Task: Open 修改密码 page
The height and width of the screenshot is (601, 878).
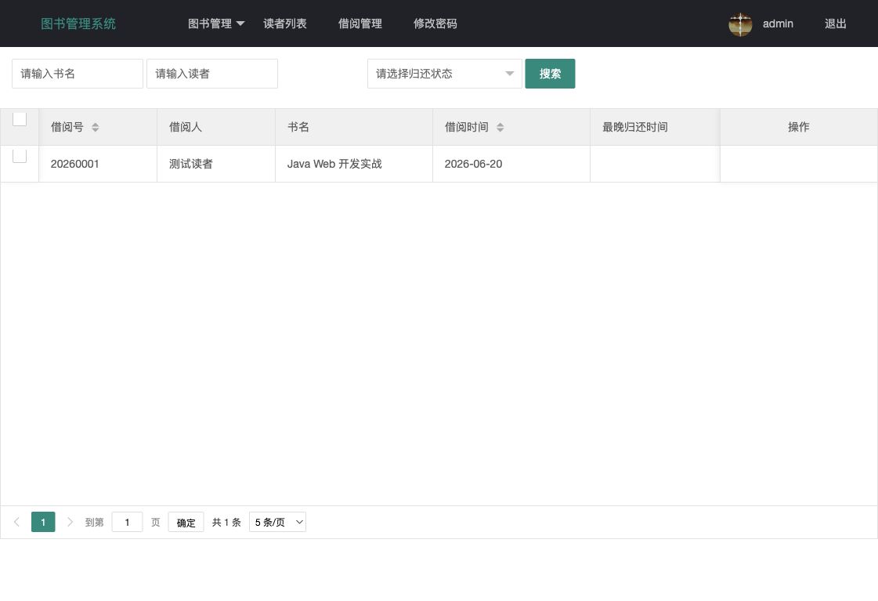Action: click(435, 24)
